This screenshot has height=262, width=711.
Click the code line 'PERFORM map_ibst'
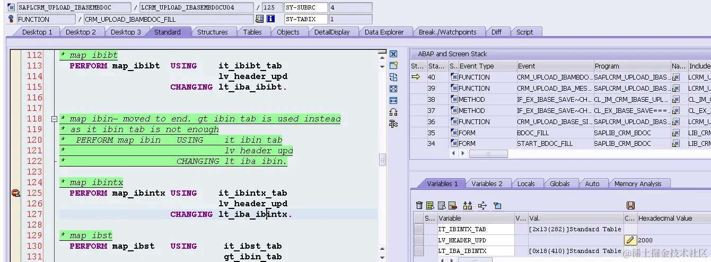pos(112,246)
